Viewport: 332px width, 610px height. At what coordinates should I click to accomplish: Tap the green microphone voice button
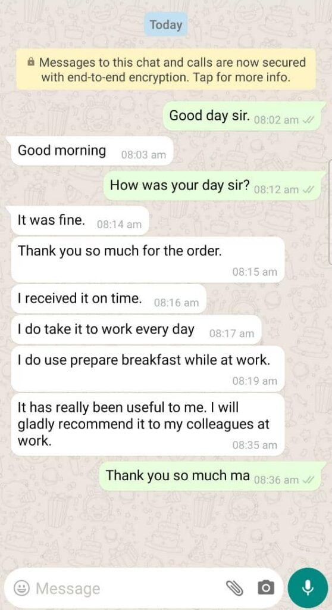point(308,588)
